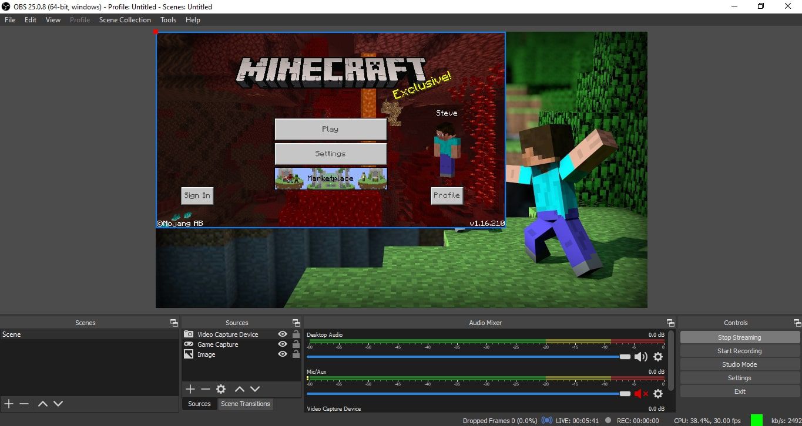
Task: Click the recording status dot icon
Action: (x=608, y=420)
